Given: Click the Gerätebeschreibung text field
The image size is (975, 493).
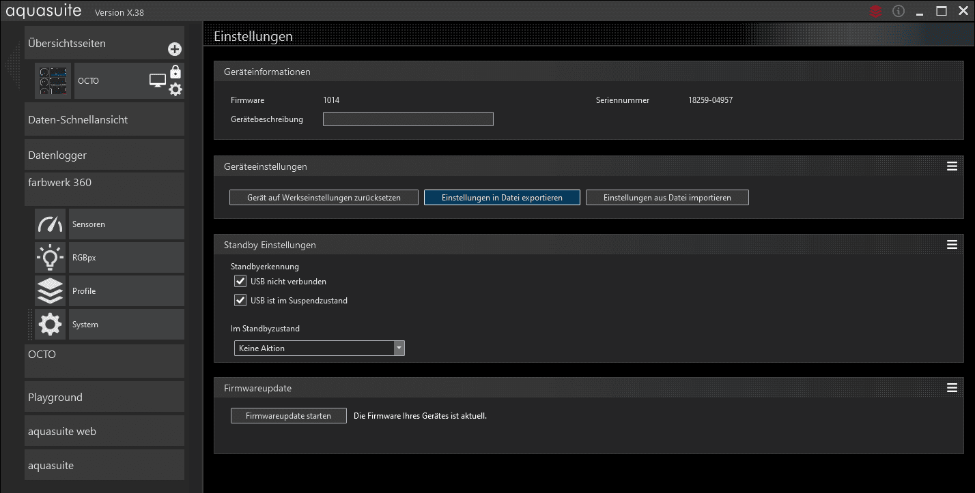Looking at the screenshot, I should coord(408,119).
